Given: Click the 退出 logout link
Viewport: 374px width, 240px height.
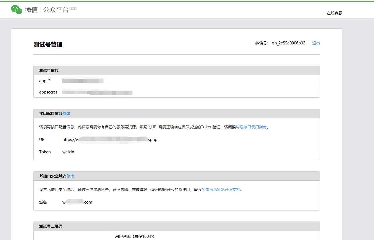Looking at the screenshot, I should coord(316,43).
